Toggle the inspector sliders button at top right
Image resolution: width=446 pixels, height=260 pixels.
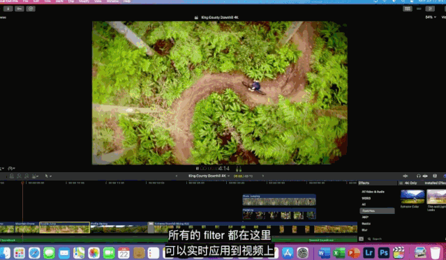(431, 9)
